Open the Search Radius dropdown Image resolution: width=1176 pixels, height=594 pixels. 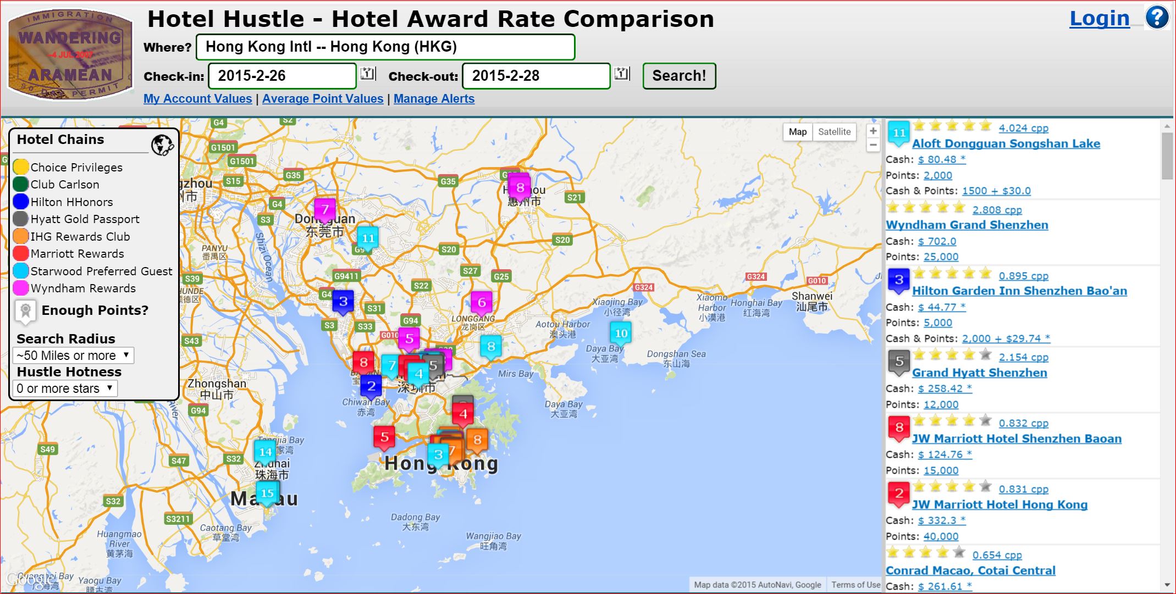pos(73,356)
